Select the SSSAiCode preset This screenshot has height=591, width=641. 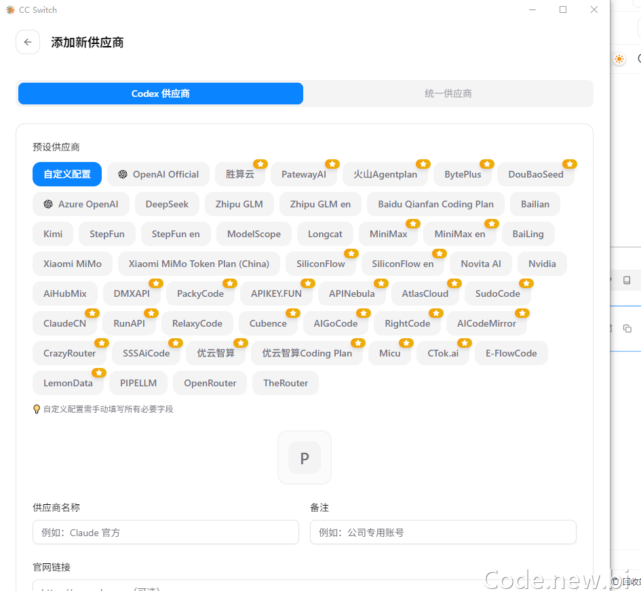click(147, 353)
